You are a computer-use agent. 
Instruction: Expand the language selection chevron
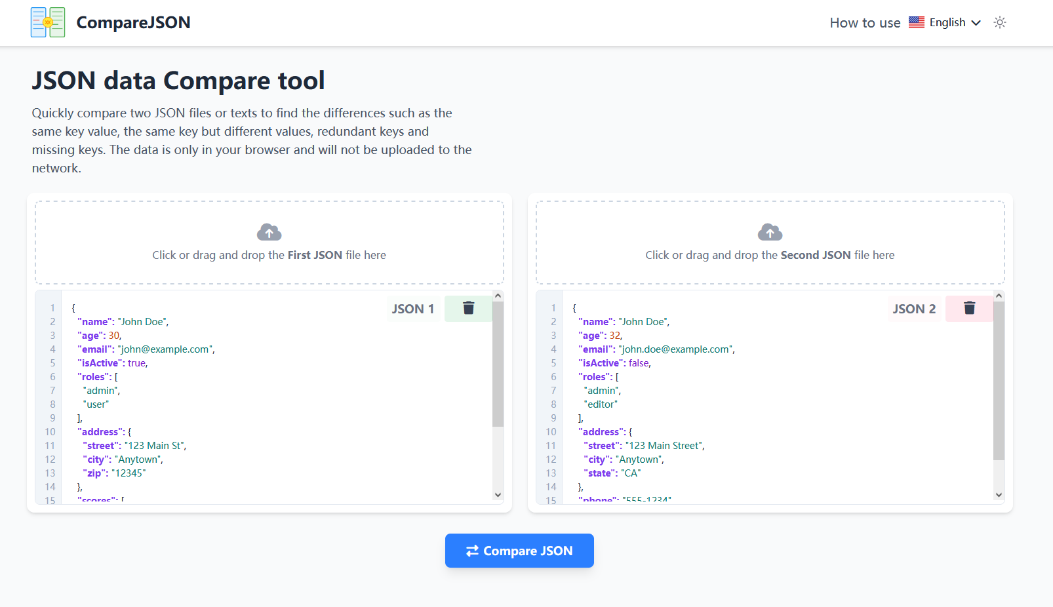pos(977,23)
